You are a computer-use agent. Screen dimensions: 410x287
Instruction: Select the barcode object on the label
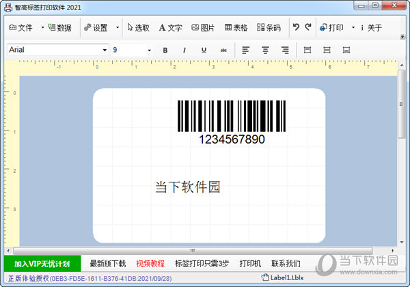click(x=232, y=116)
